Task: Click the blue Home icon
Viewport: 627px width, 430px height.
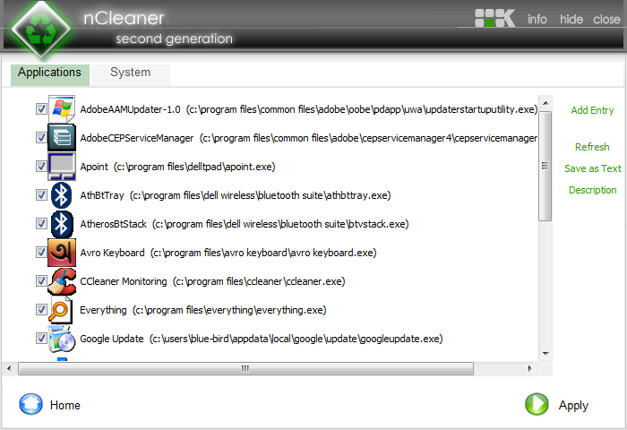Action: click(30, 404)
